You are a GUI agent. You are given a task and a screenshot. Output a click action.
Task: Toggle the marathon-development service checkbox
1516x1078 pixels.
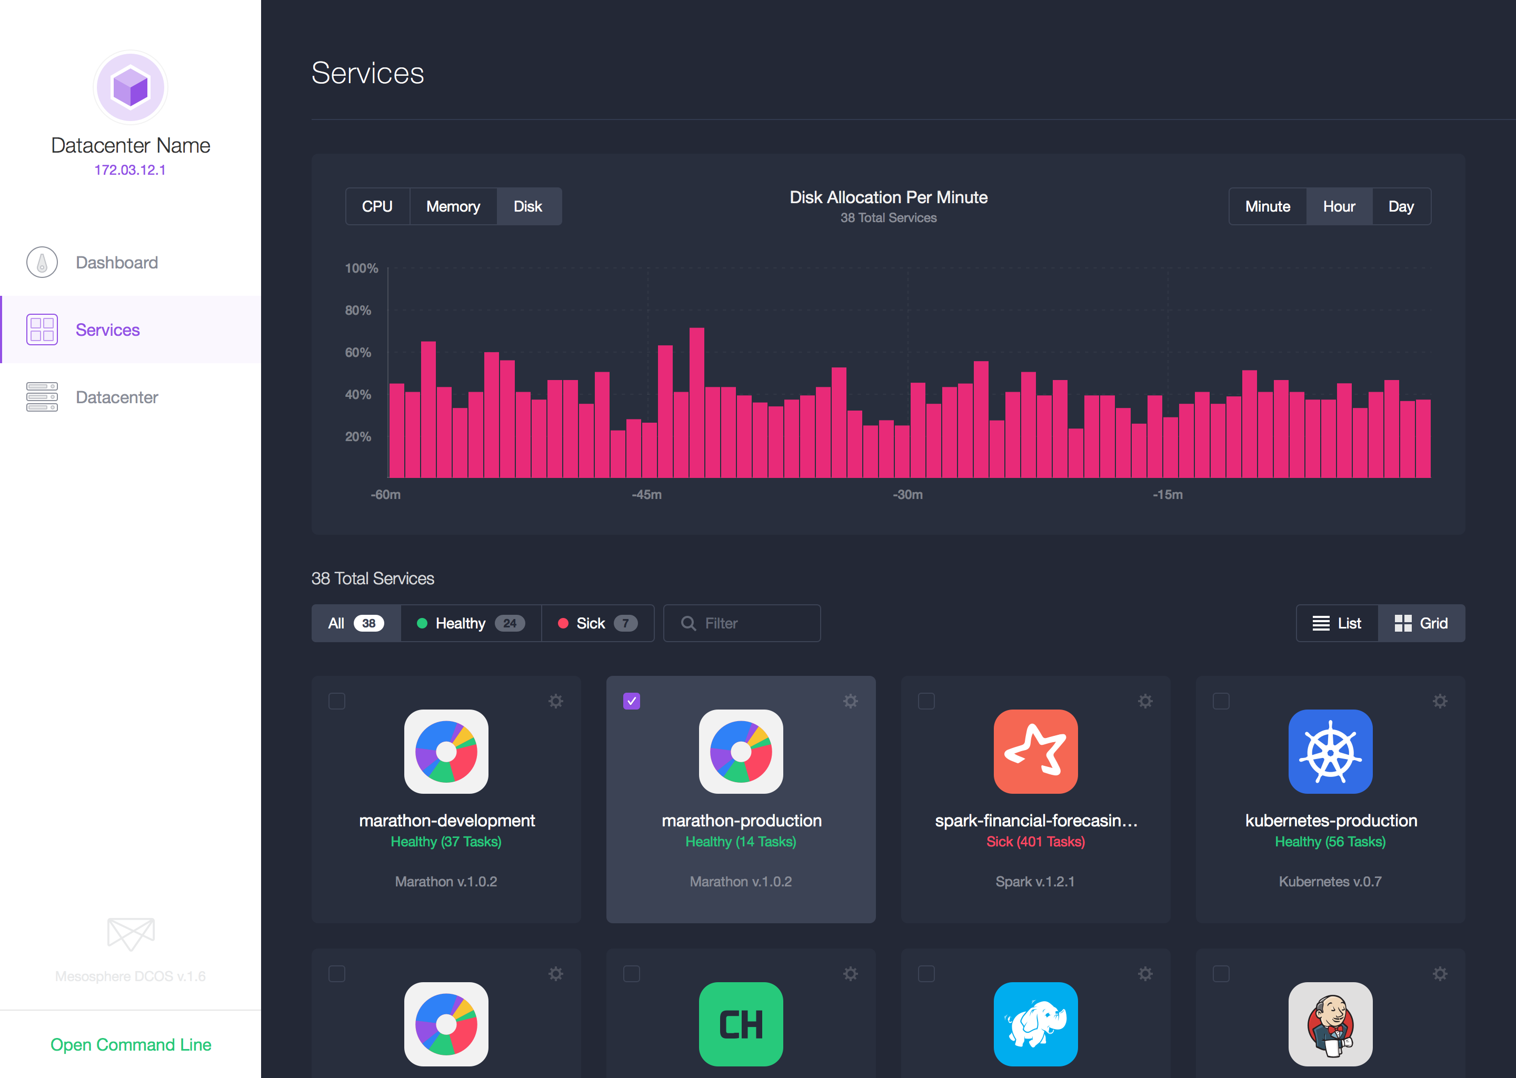pos(337,700)
